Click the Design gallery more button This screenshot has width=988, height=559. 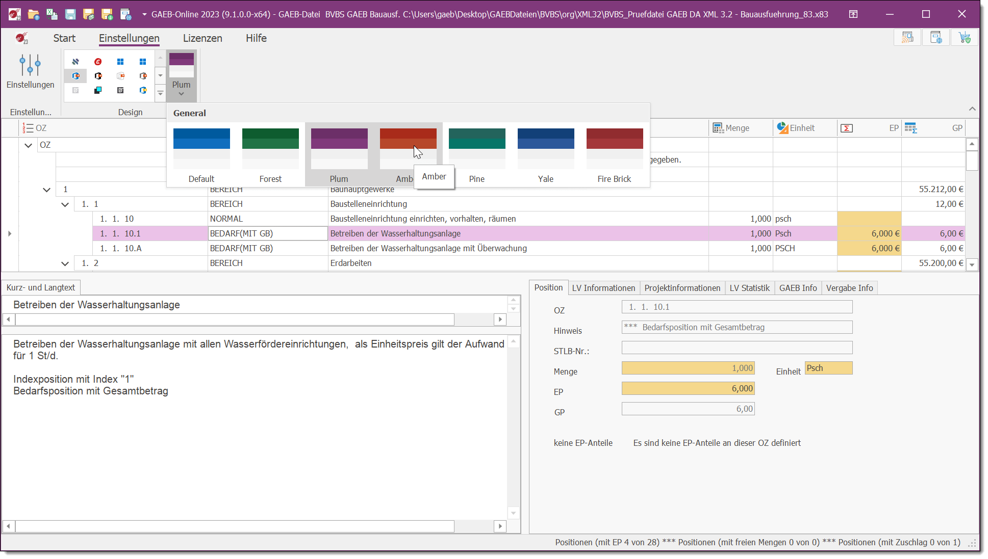pyautogui.click(x=160, y=93)
